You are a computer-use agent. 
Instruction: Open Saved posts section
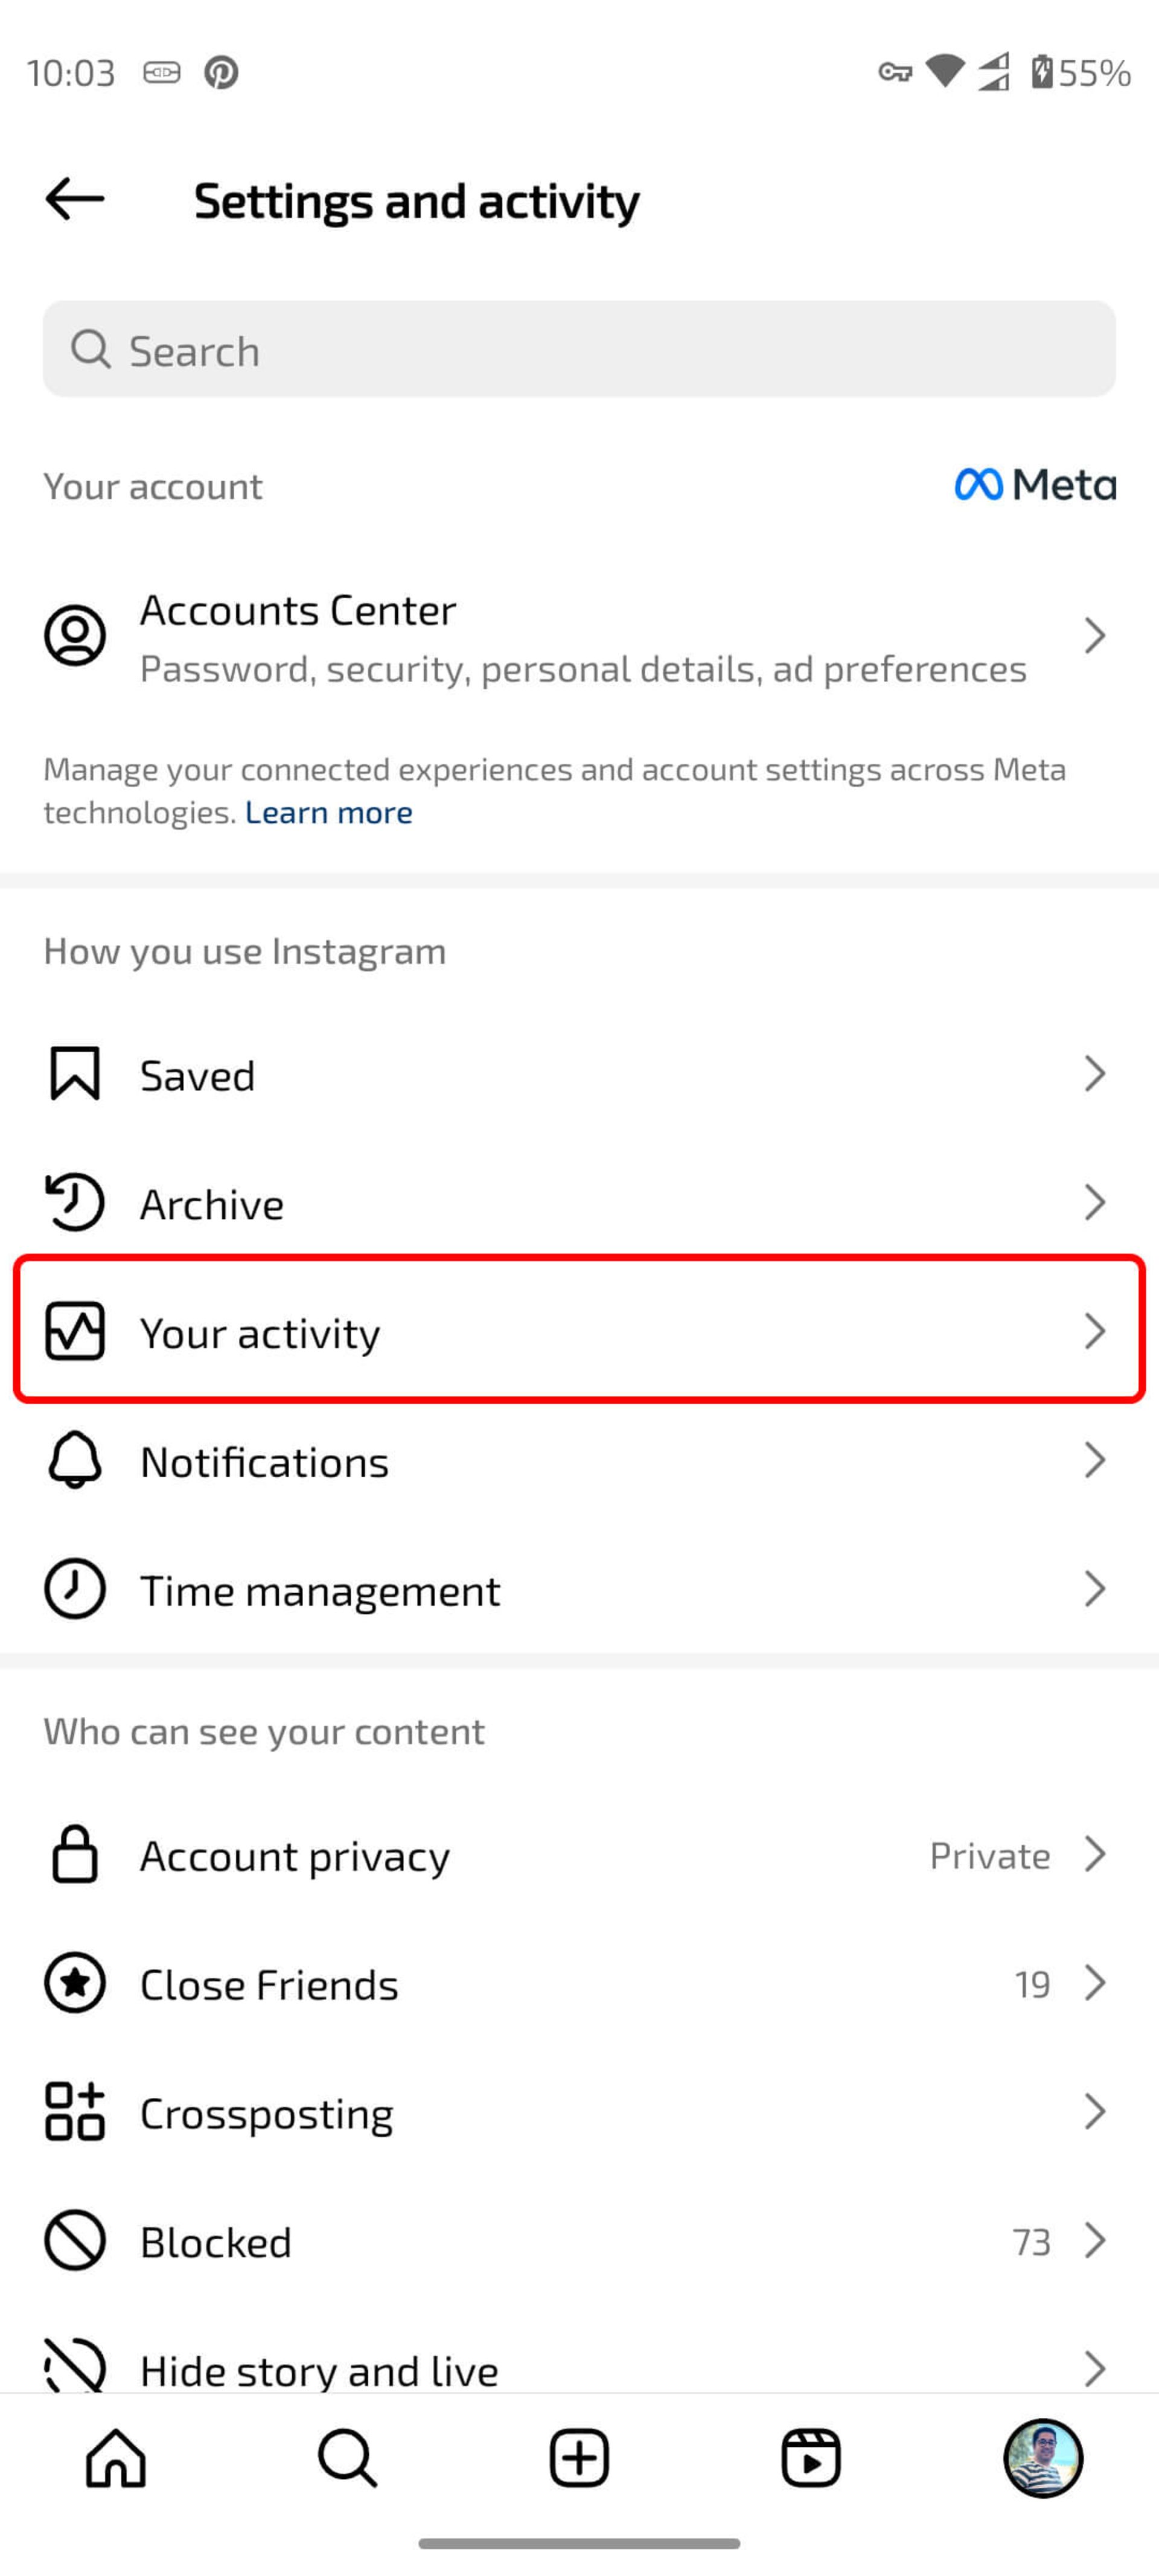(579, 1073)
